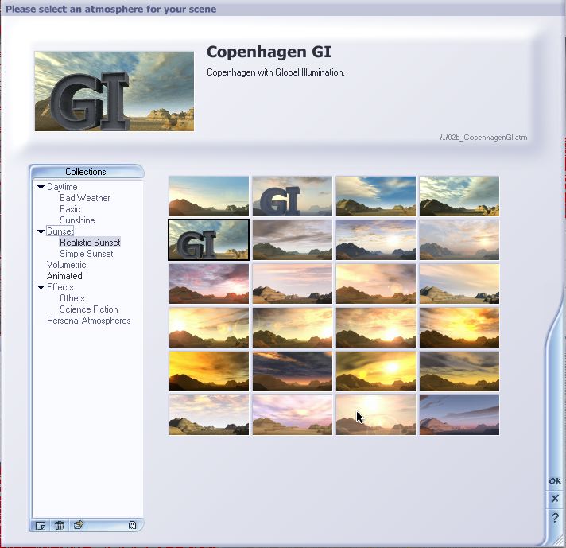Select the dark blue dusk thumbnail in row five
Viewport: 566px width, 548px height.
click(x=293, y=371)
